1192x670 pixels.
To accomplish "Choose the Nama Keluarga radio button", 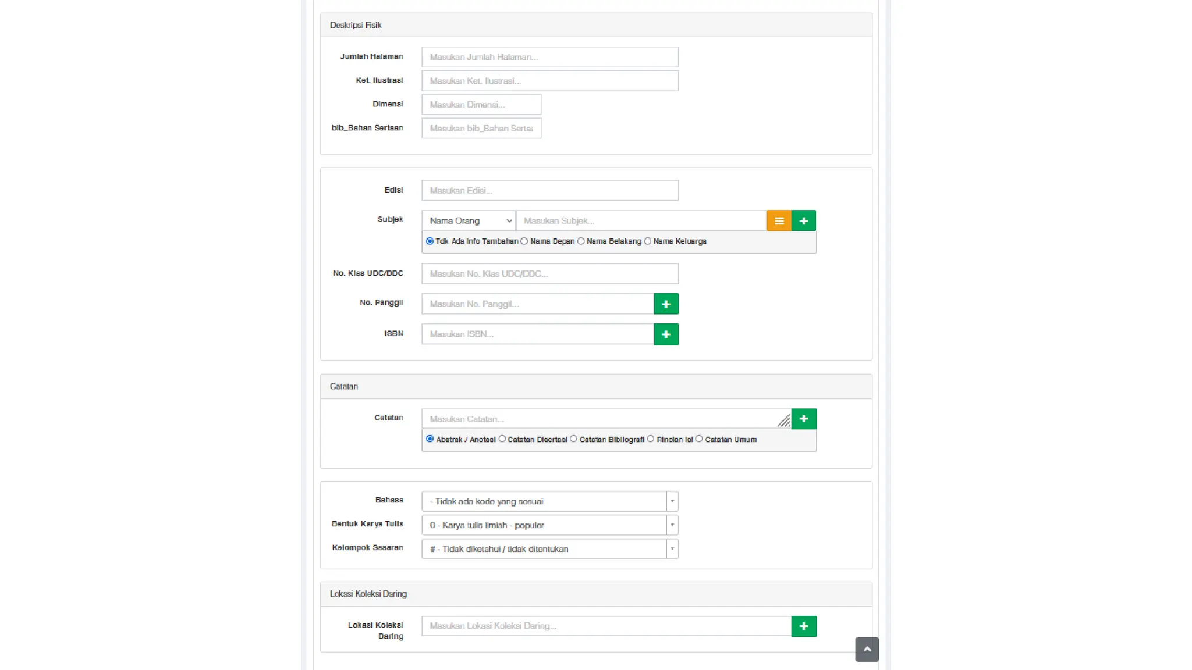I will pos(647,241).
